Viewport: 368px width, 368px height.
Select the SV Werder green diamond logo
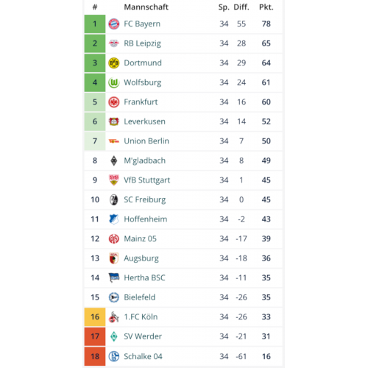click(x=114, y=336)
